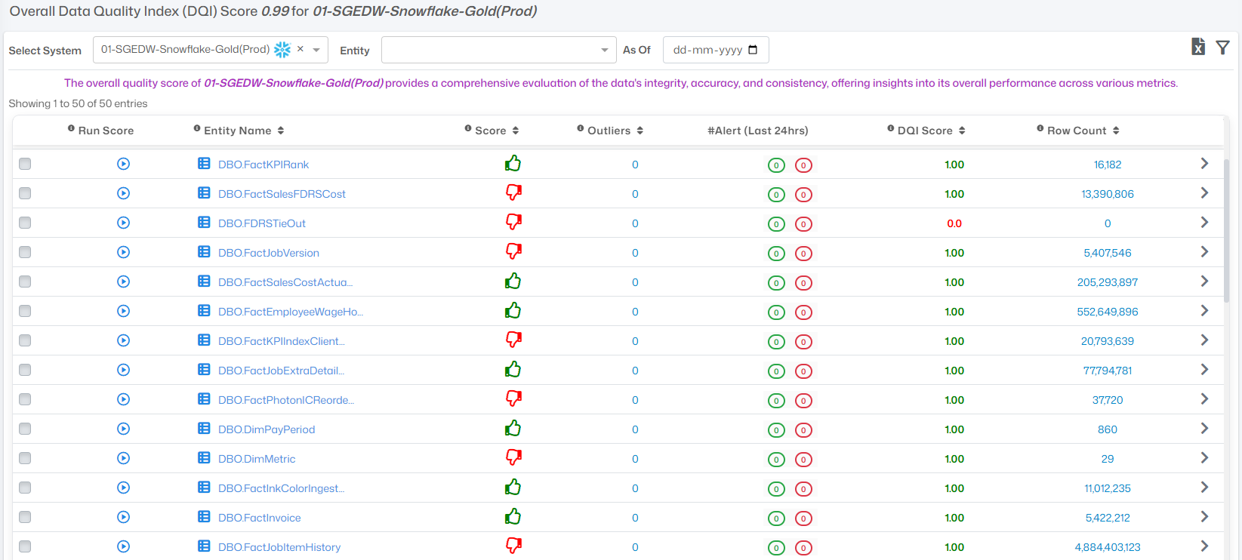Click row count 552,649,896 value
Image resolution: width=1242 pixels, height=560 pixels.
pos(1108,312)
